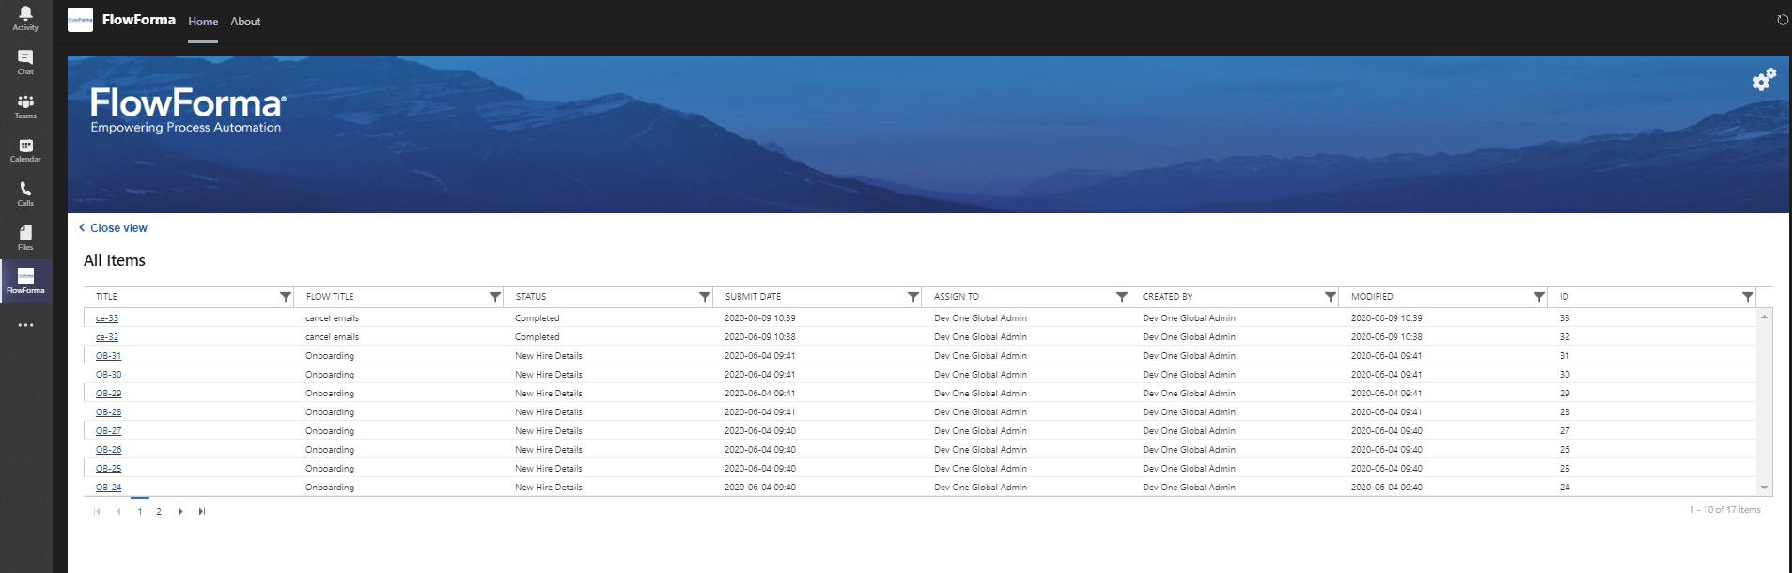Switch to the Home tab
The height and width of the screenshot is (573, 1792).
(203, 22)
